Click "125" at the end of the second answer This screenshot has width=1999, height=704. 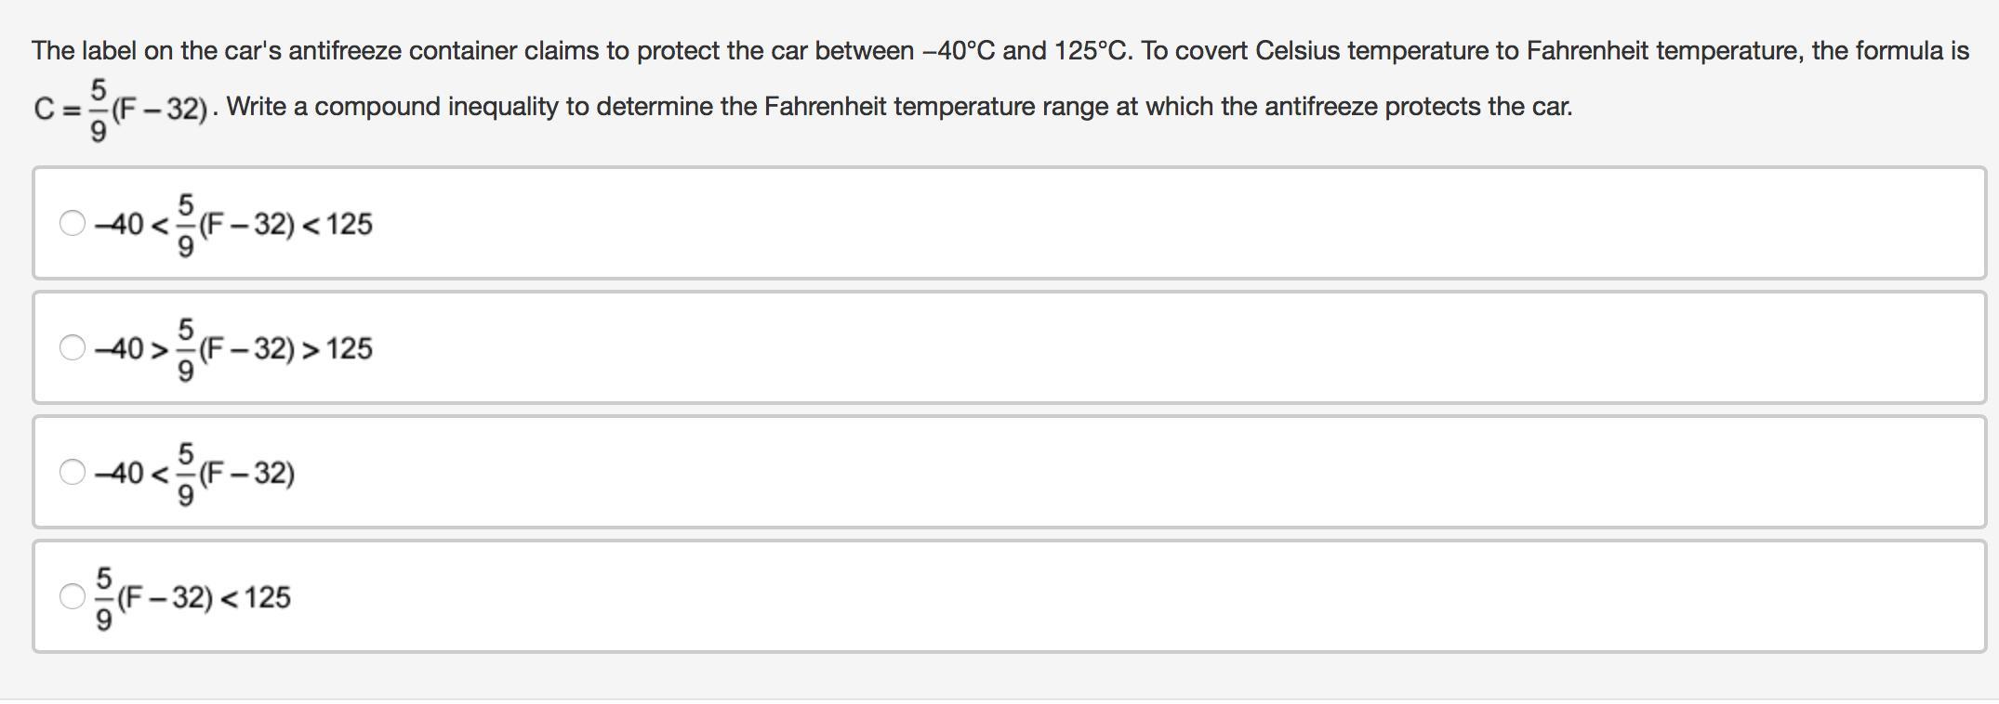(x=349, y=348)
